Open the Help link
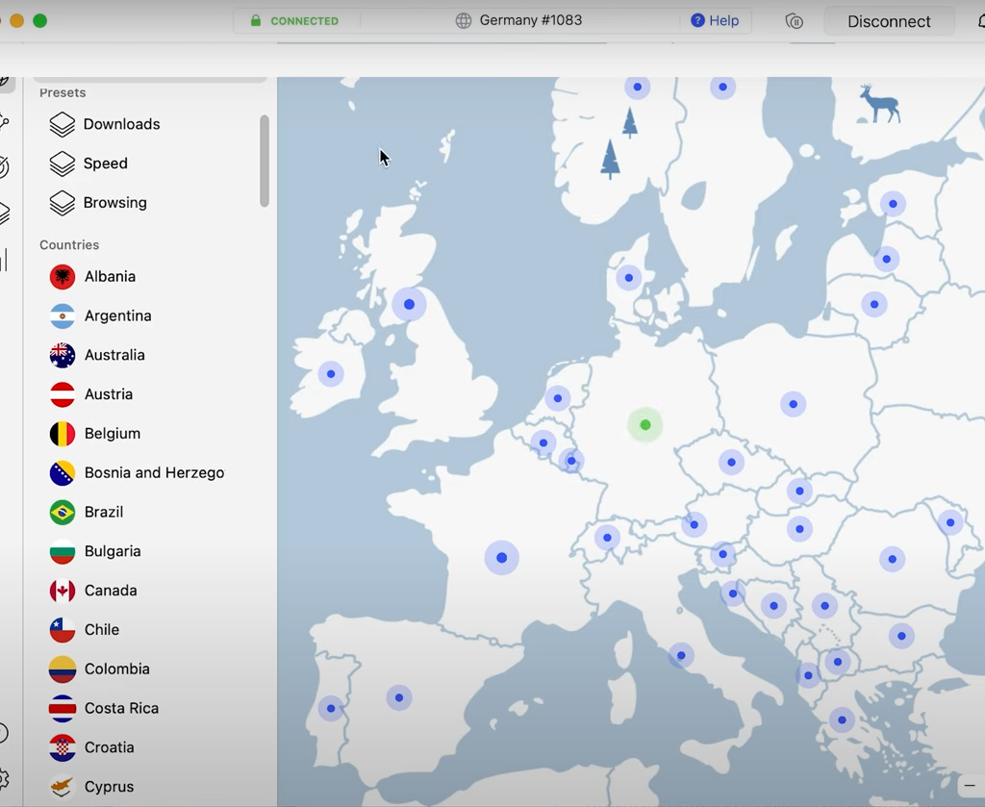Viewport: 985px width, 807px height. 715,21
